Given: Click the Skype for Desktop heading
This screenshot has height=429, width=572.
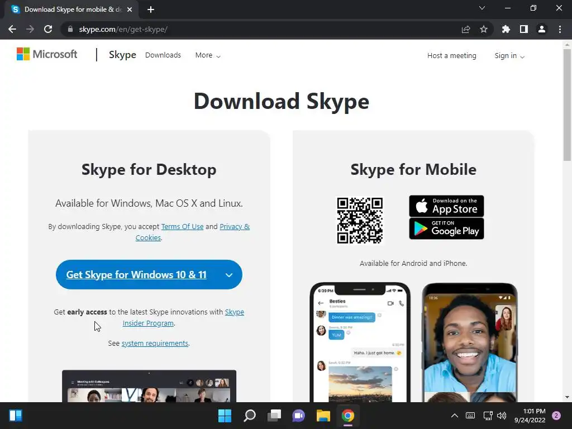Looking at the screenshot, I should pyautogui.click(x=149, y=170).
